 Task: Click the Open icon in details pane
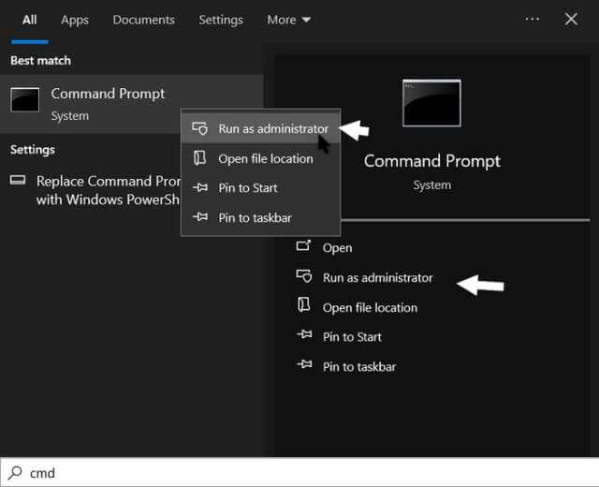click(x=303, y=245)
